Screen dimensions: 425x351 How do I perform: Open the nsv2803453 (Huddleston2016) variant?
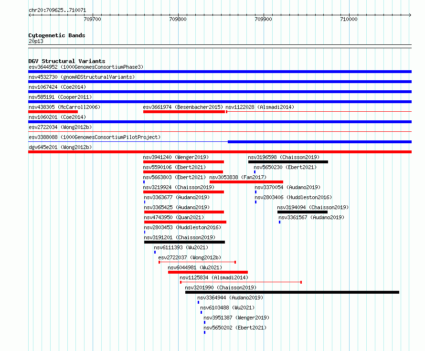coord(182,227)
